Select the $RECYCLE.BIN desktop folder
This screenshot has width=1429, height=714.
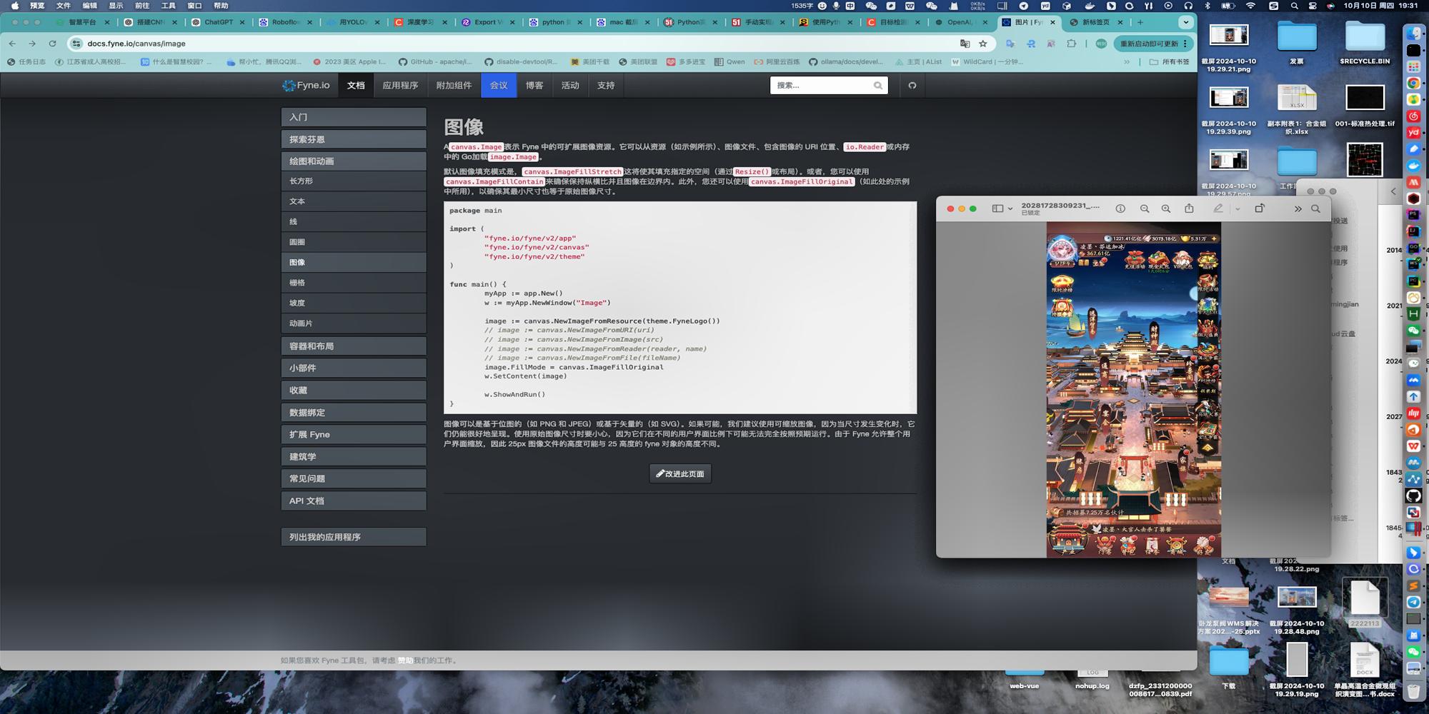[x=1365, y=43]
